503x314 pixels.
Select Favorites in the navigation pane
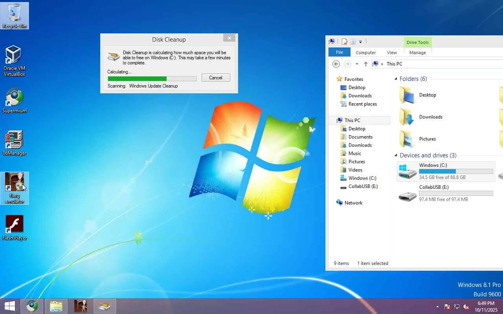pyautogui.click(x=354, y=79)
